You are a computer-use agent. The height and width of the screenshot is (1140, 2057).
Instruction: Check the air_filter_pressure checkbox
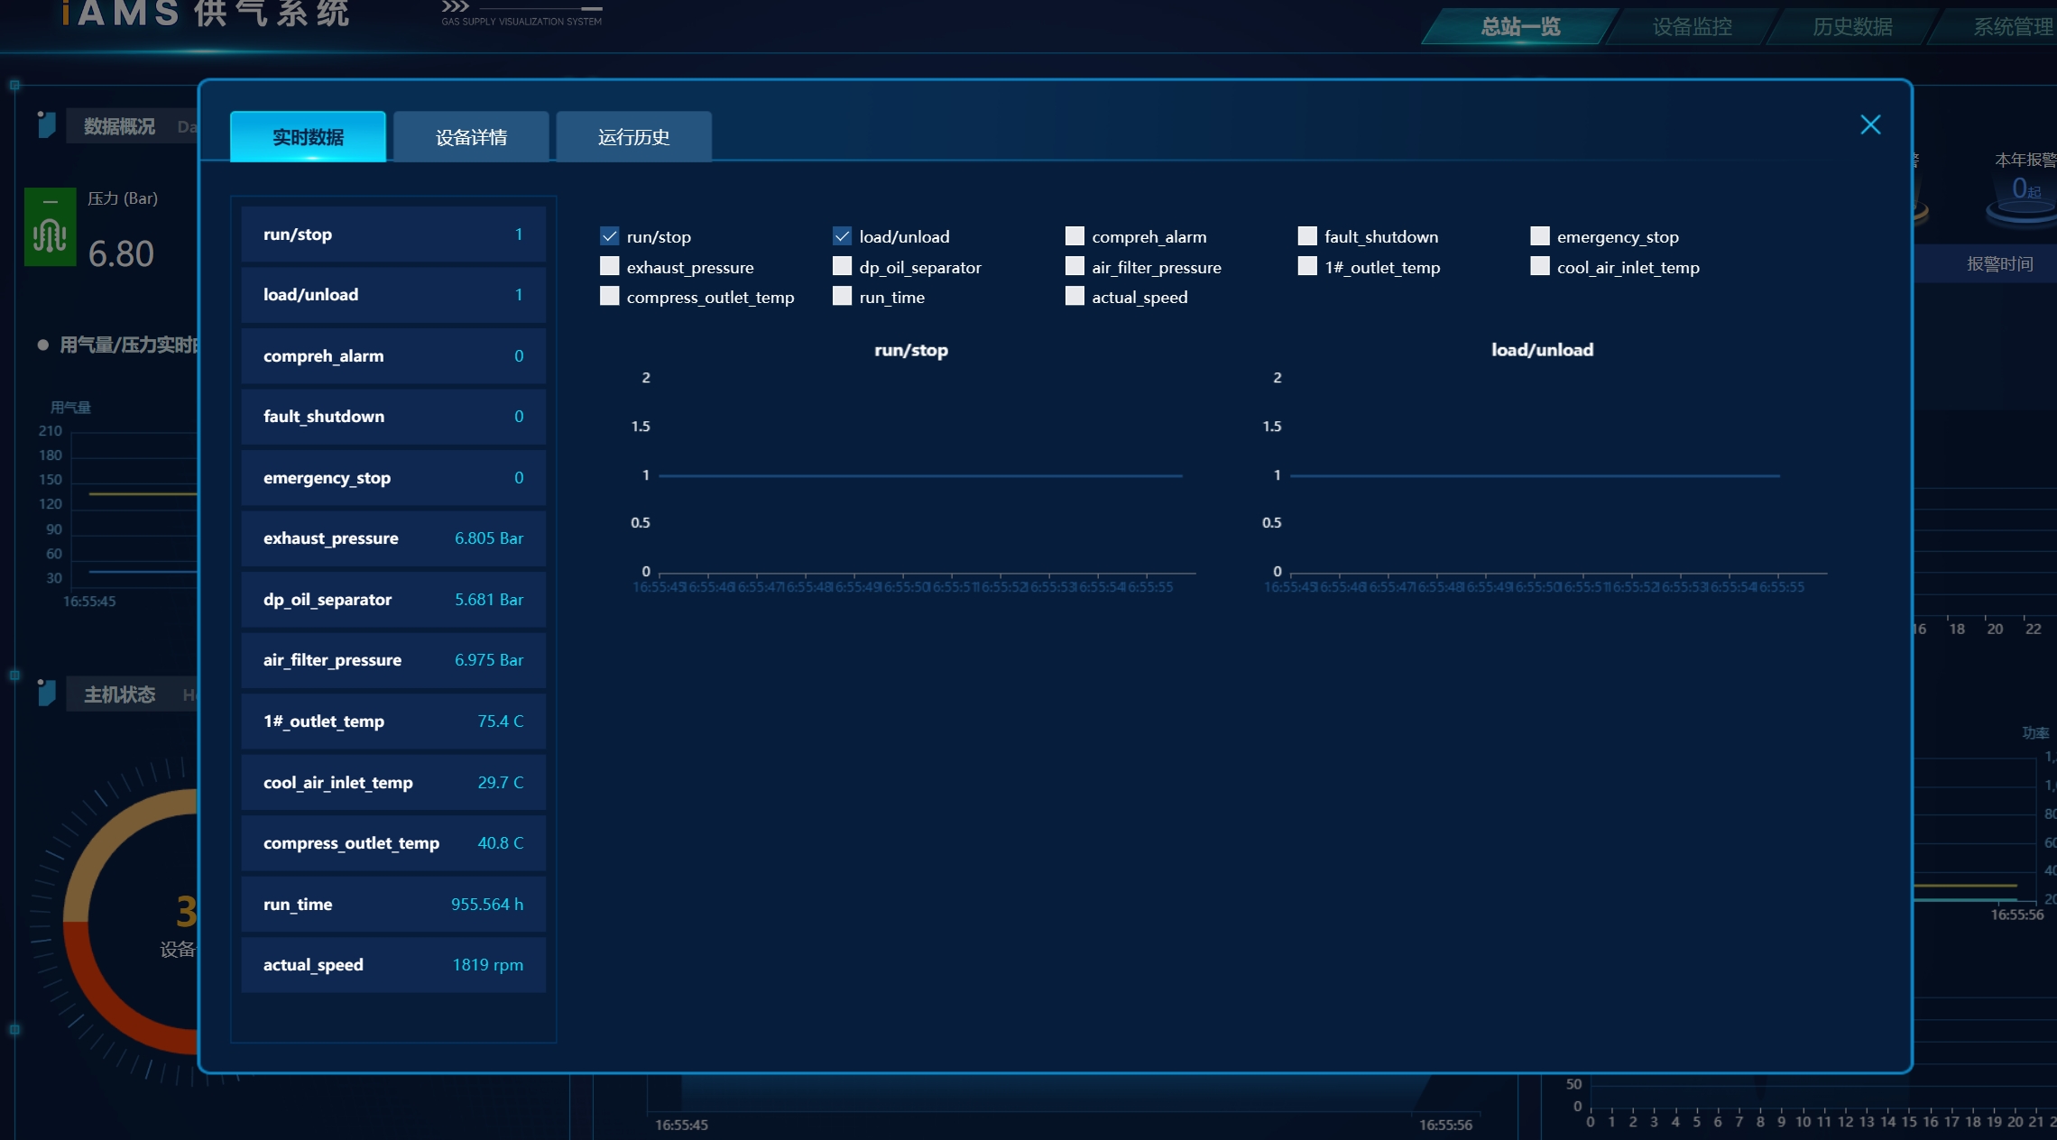[1075, 266]
